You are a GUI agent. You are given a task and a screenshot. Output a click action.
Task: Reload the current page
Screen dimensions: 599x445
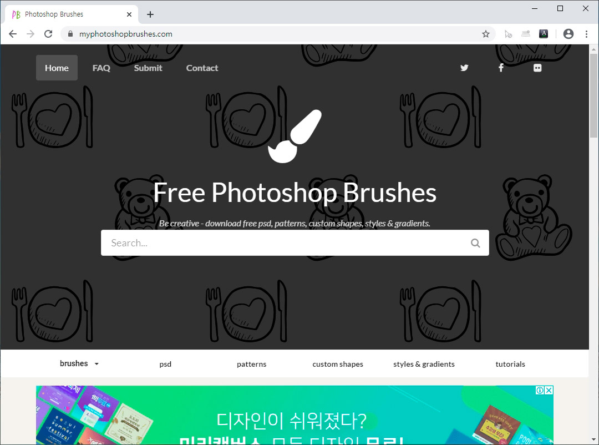48,34
